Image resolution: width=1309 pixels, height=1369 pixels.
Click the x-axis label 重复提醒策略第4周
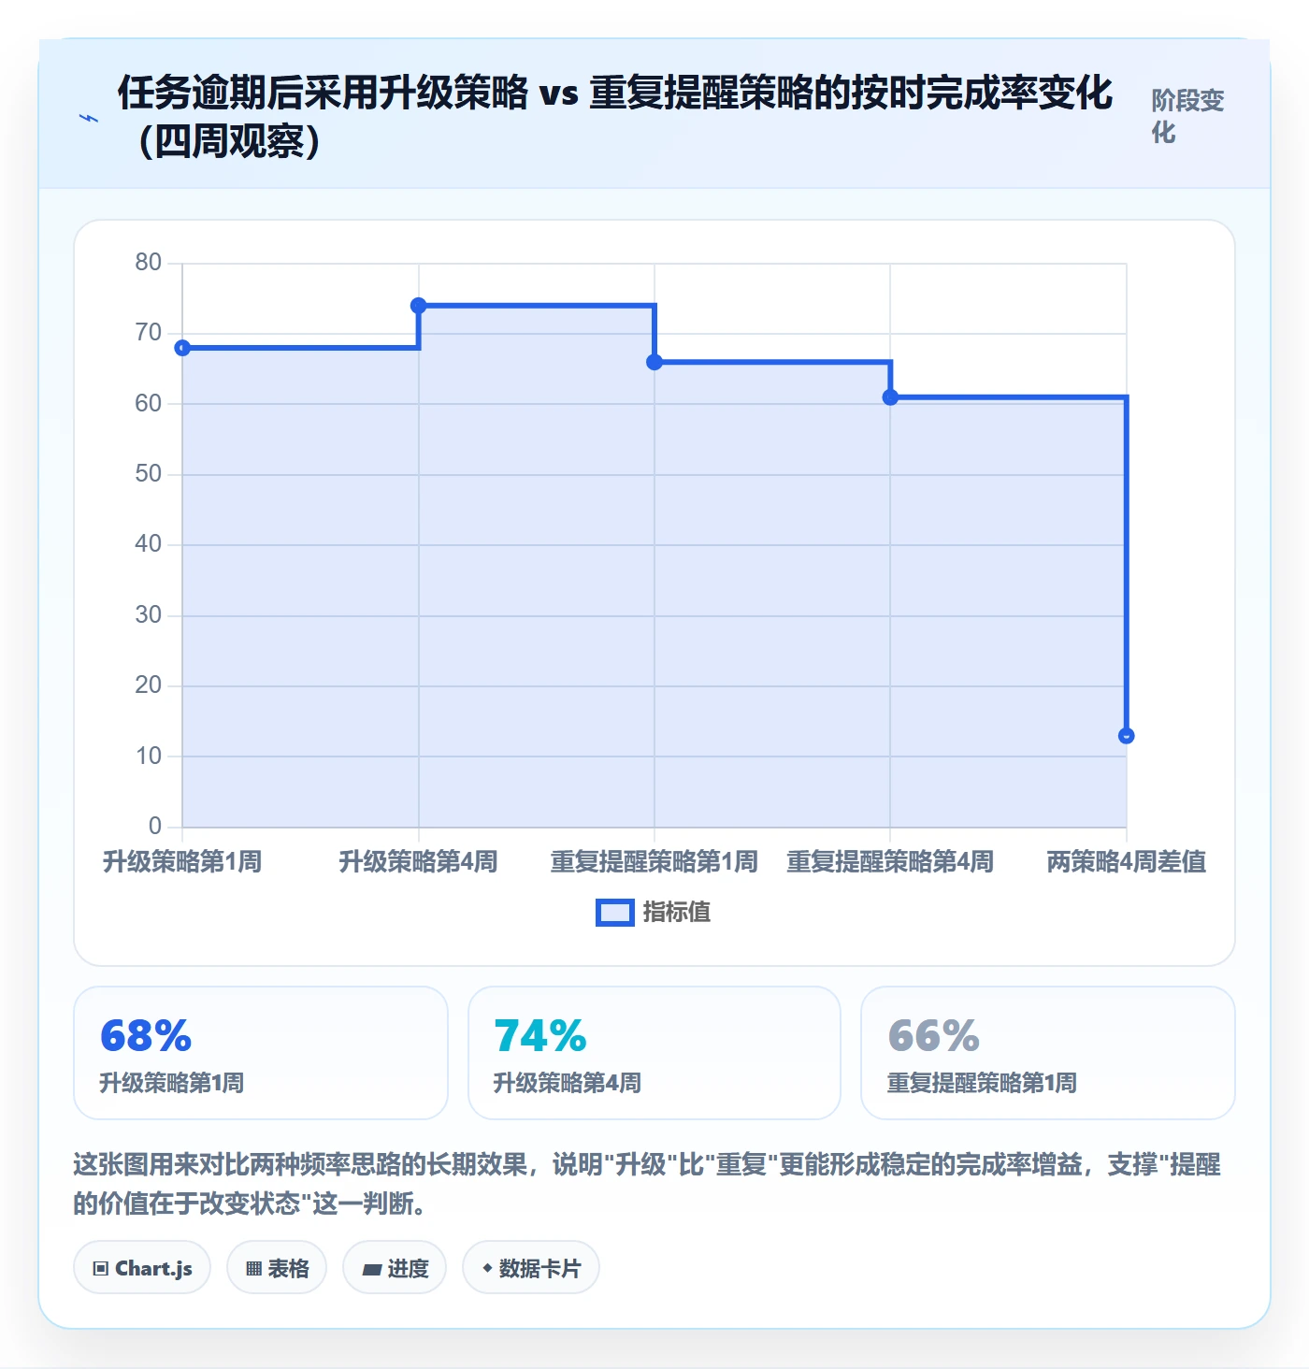[x=890, y=861]
